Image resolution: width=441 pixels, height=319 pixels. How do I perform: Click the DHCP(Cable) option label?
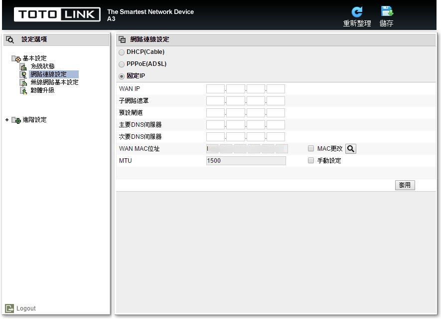146,52
